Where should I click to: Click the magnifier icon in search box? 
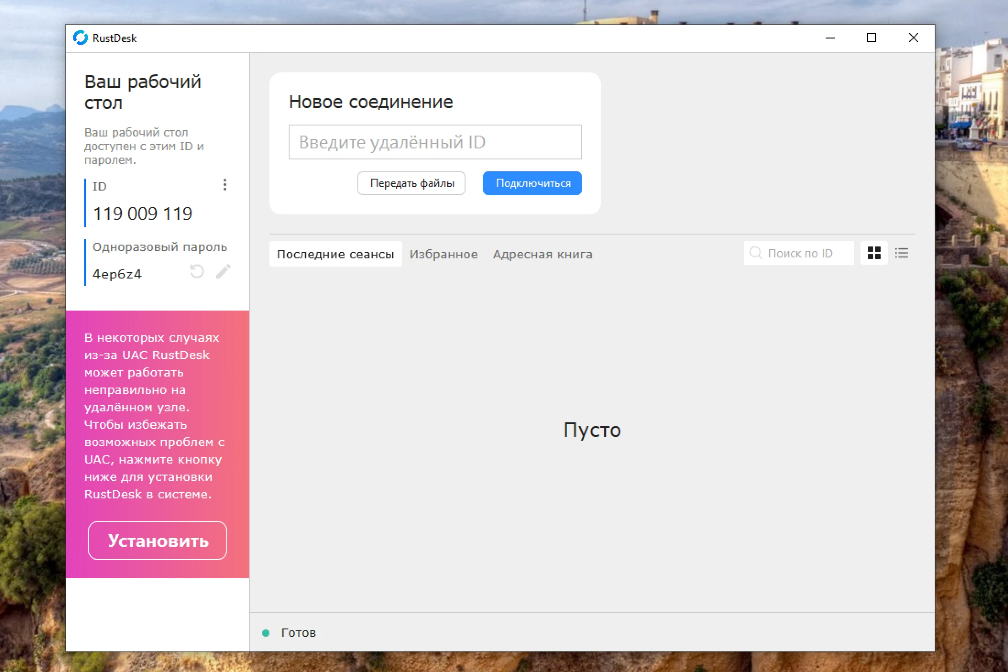[755, 253]
